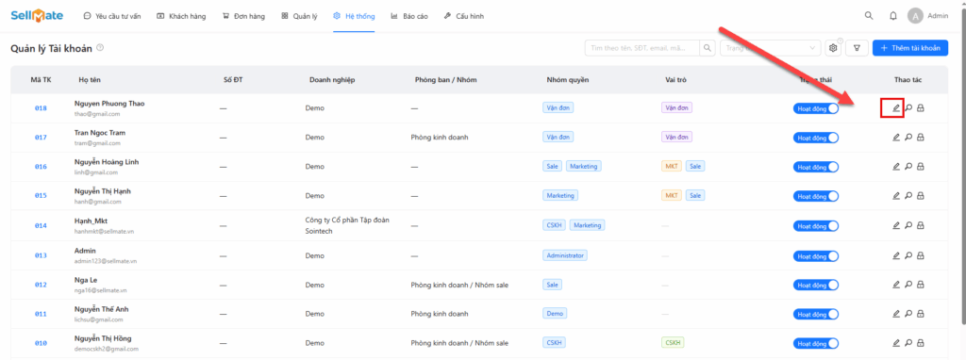Edit the Nga Le account
Screen dimensions: 966x360
[x=896, y=285]
